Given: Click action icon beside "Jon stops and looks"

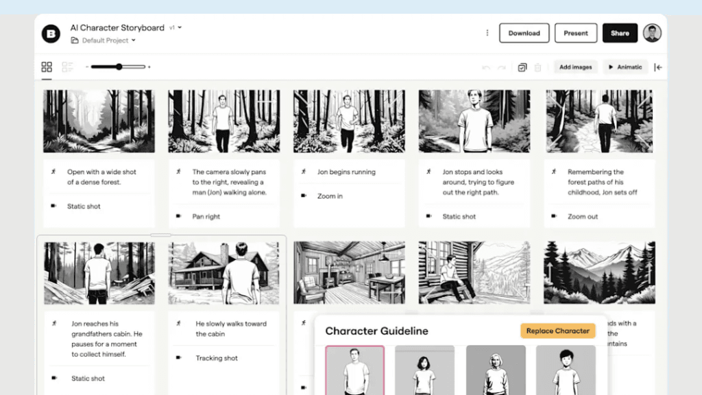Looking at the screenshot, I should click(428, 171).
